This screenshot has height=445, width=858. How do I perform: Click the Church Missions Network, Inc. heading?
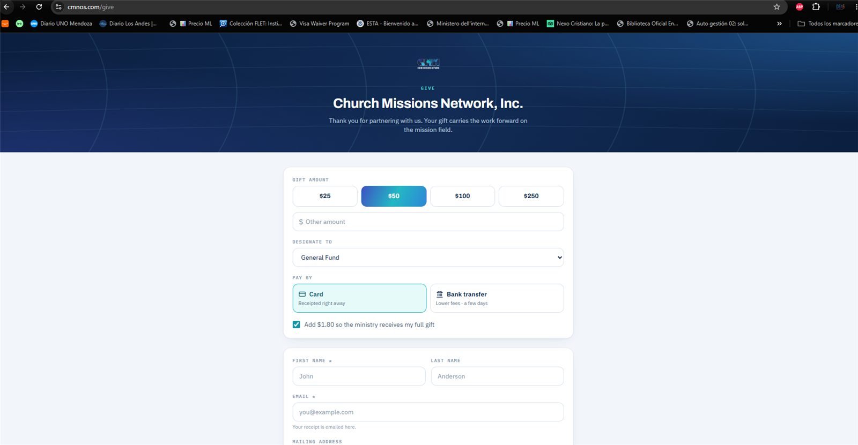[x=428, y=103]
